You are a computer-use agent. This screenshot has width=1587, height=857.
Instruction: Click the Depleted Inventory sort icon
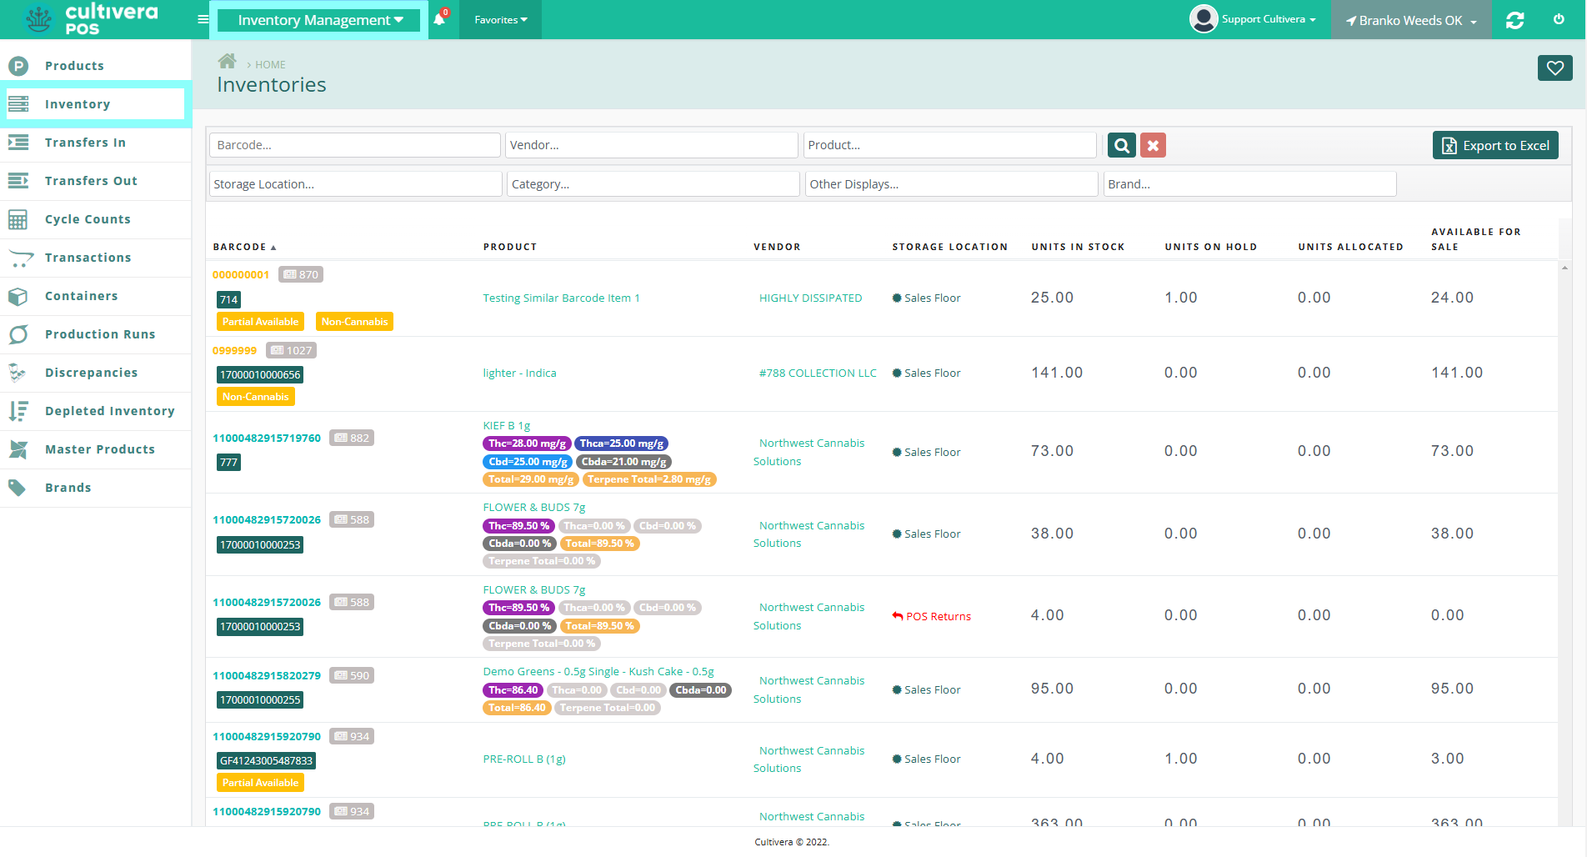18,411
